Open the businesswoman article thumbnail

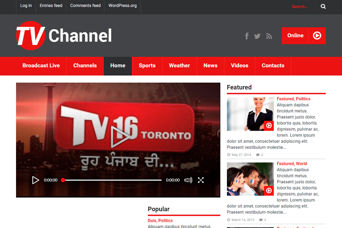click(x=250, y=114)
